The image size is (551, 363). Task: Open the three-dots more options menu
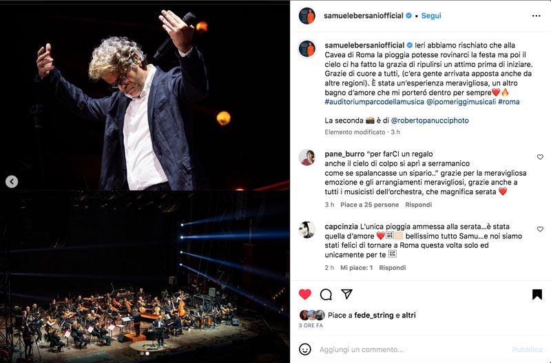pos(537,16)
